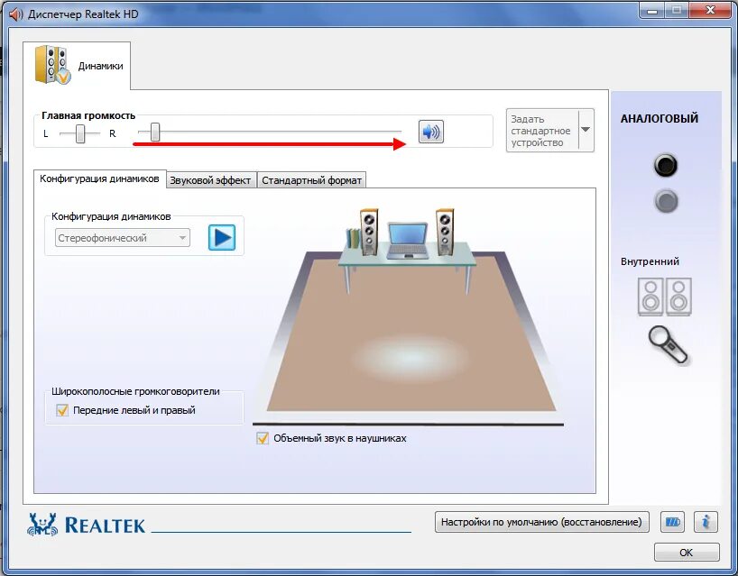Click 'Настройки по умолчанию (восстановление)' button
This screenshot has height=576, width=738.
tap(541, 522)
